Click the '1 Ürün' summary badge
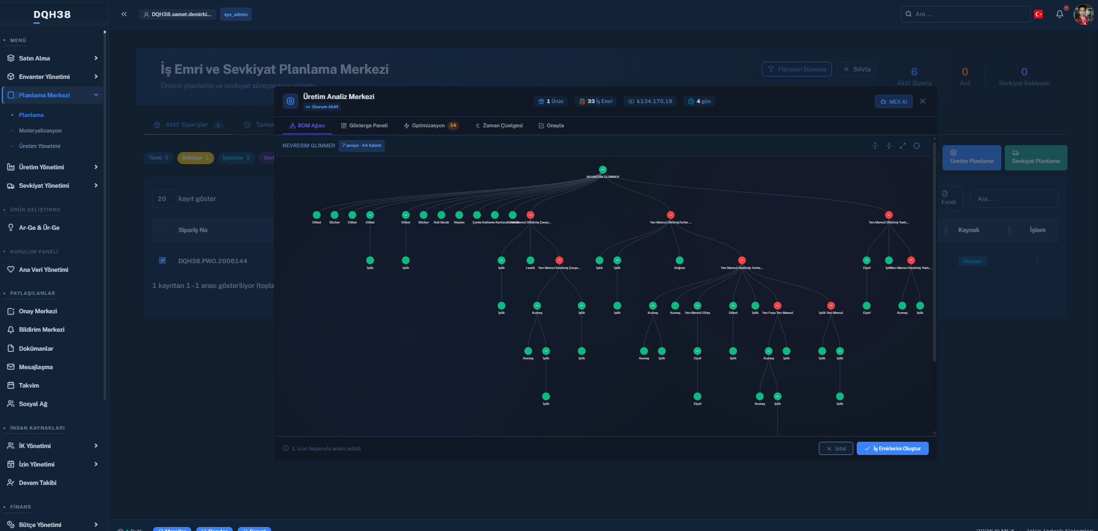1098x531 pixels. (551, 101)
